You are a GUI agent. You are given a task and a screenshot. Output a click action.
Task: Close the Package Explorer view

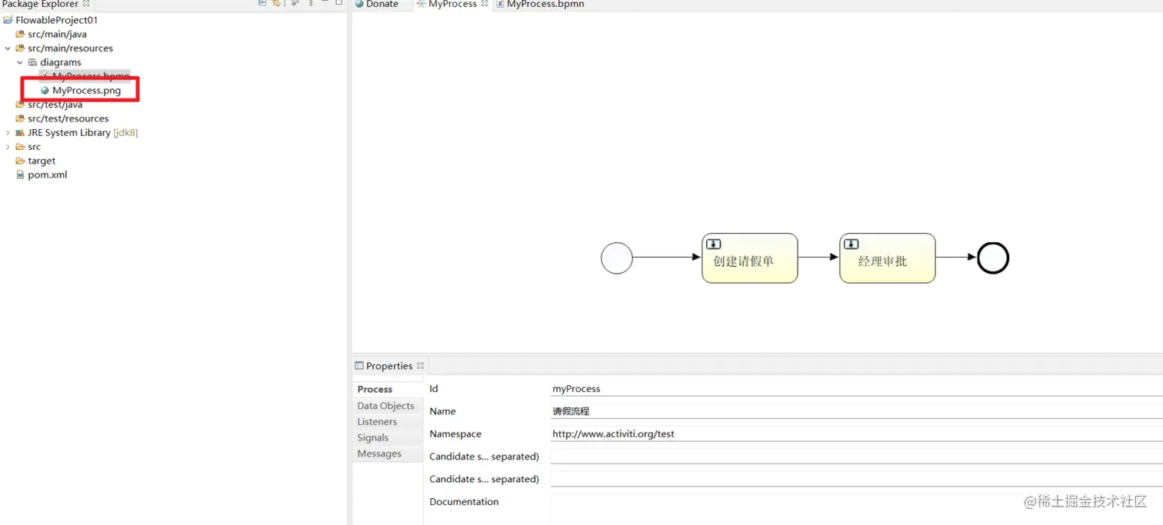click(x=86, y=4)
